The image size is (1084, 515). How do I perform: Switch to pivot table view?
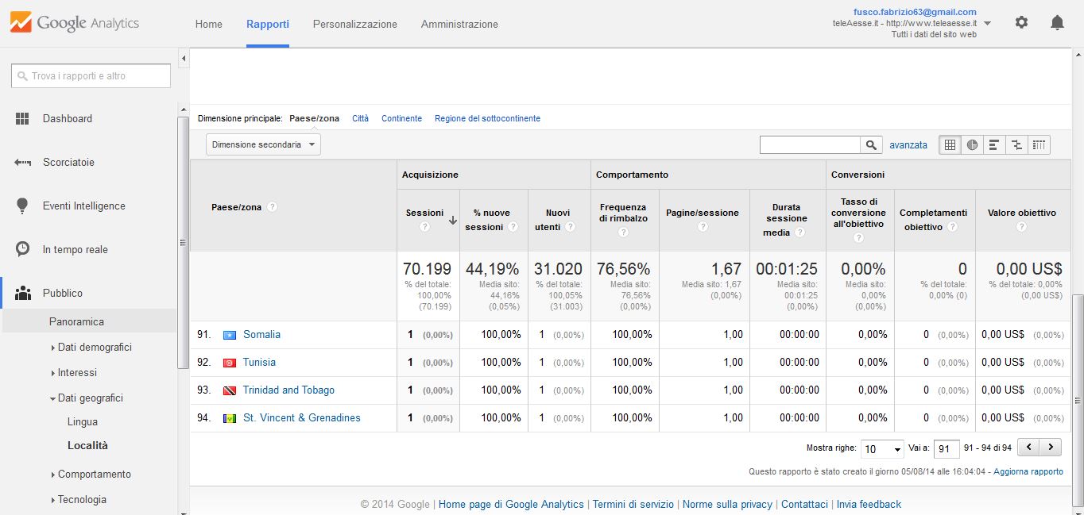[1039, 145]
